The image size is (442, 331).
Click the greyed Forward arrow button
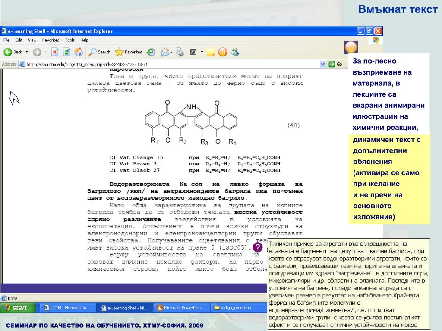pos(37,52)
